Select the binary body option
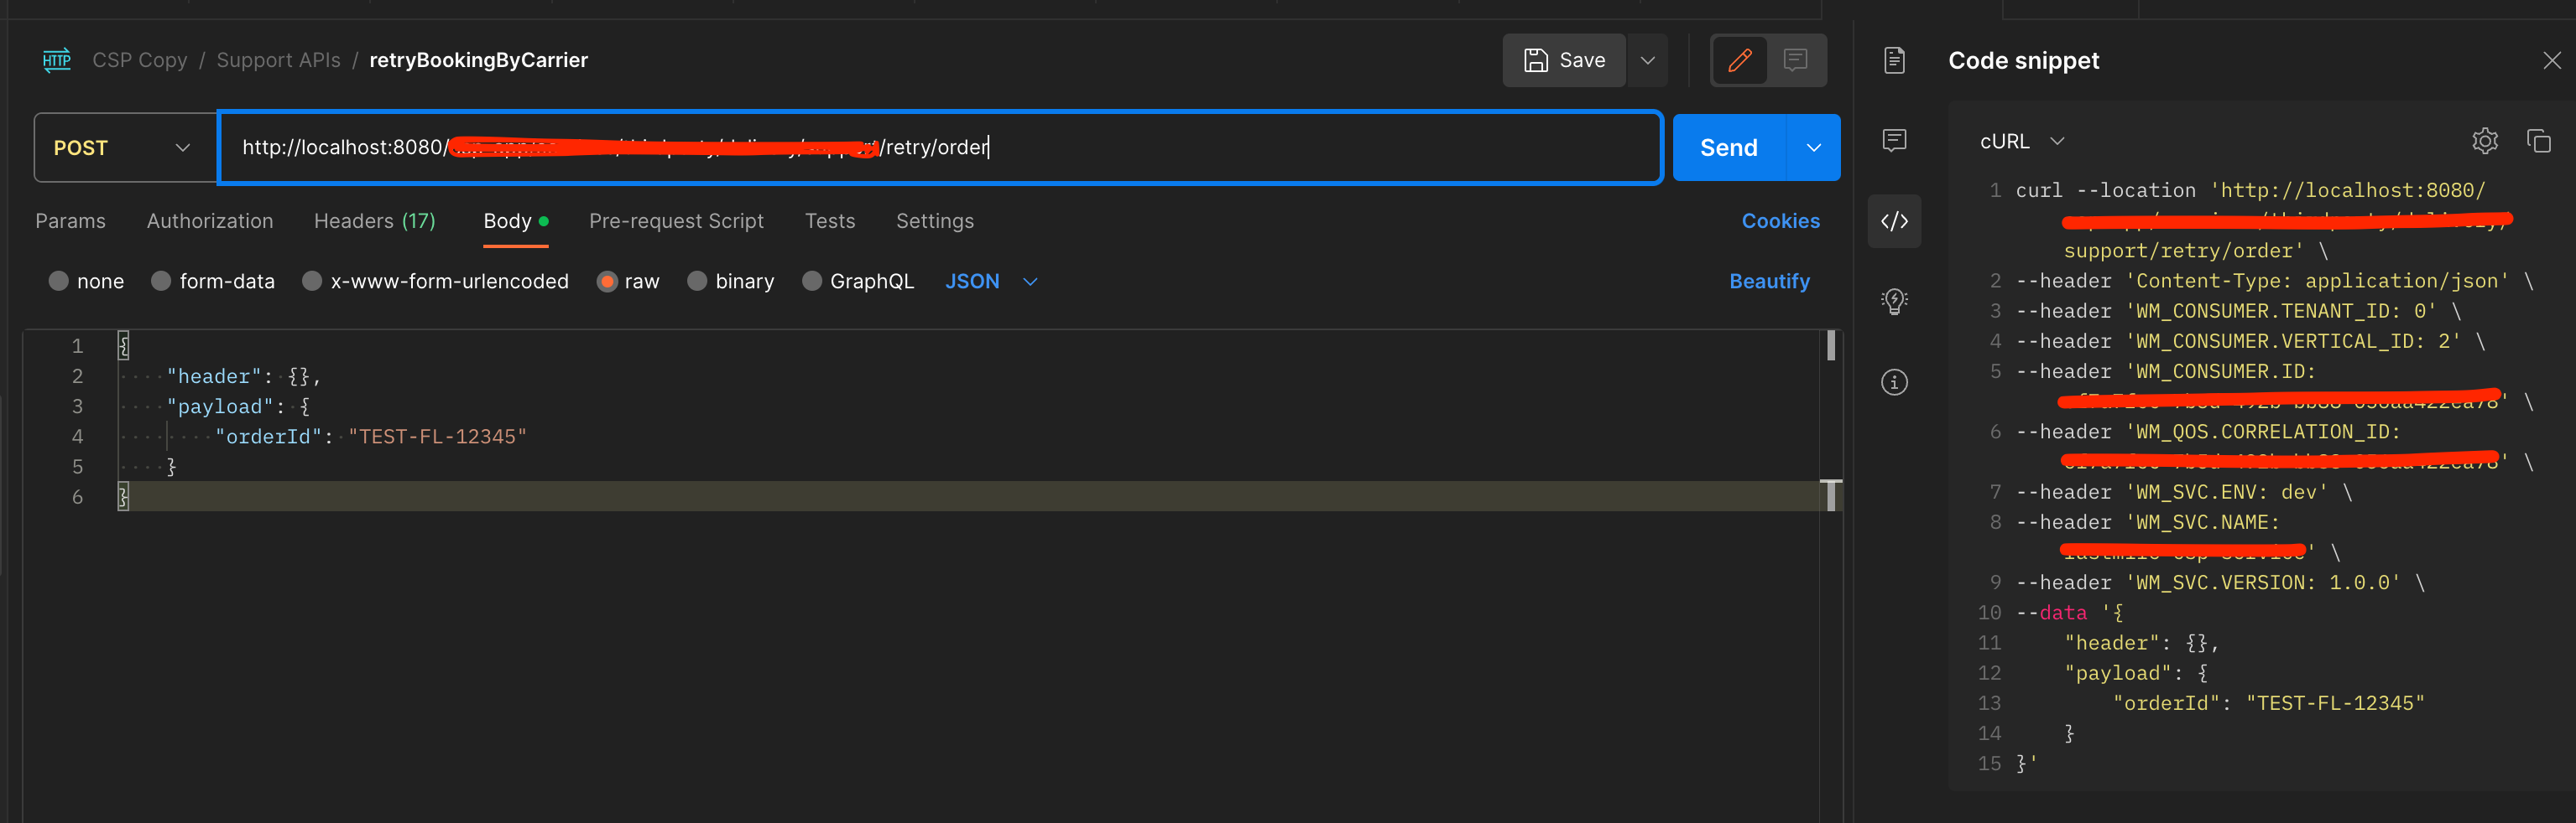 tap(697, 281)
